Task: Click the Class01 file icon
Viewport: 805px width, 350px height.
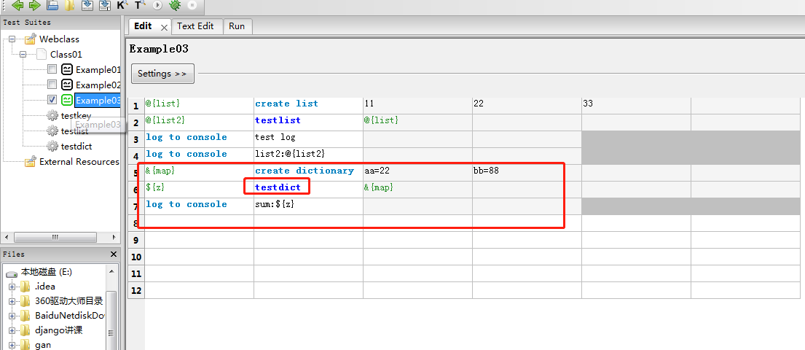Action: point(41,54)
